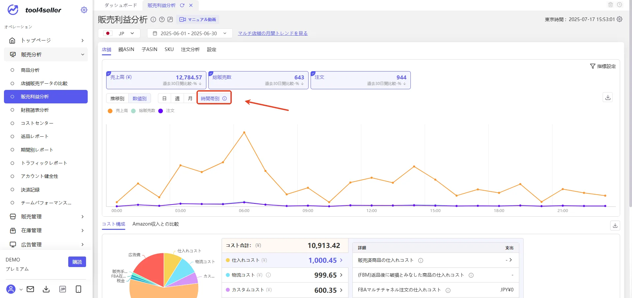Open the mail icon in sidebar footer
The height and width of the screenshot is (298, 632).
(x=30, y=289)
